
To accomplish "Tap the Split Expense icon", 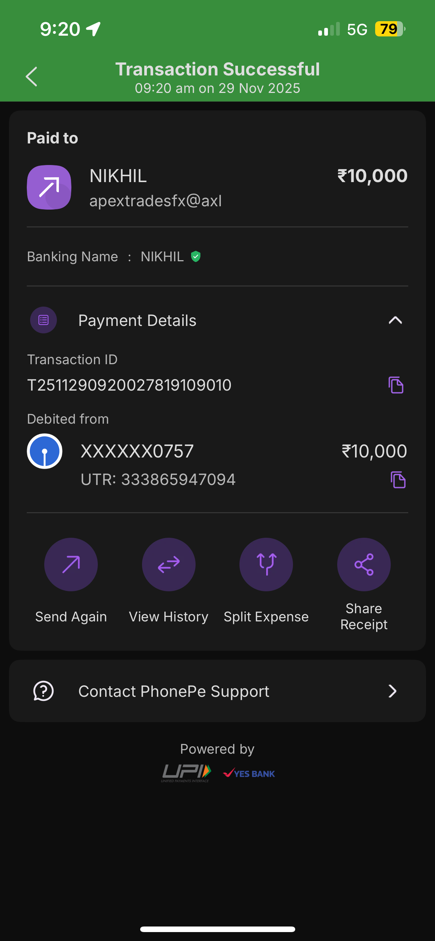I will coord(266,564).
